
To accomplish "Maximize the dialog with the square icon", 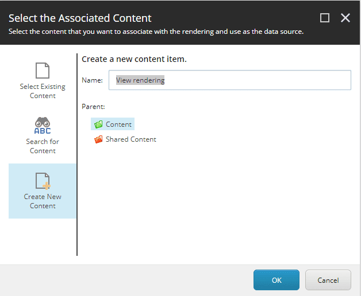I will click(325, 18).
